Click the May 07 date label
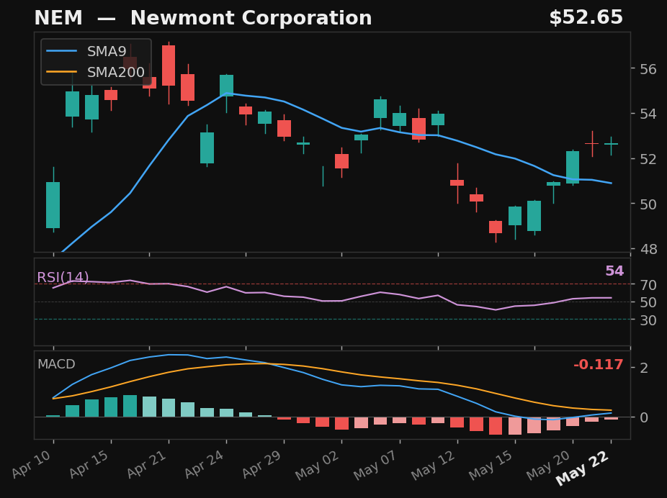The height and width of the screenshot is (498, 667). [x=375, y=466]
